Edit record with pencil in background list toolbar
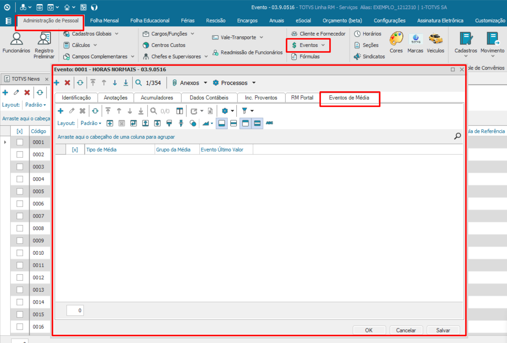The width and height of the screenshot is (507, 343). (x=16, y=93)
